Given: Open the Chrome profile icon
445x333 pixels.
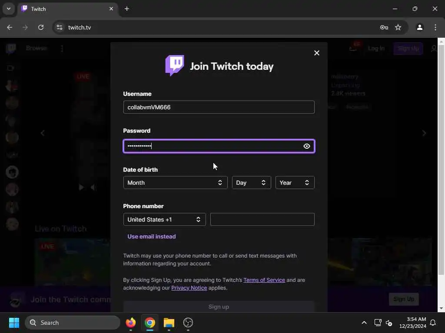Looking at the screenshot, I should pyautogui.click(x=420, y=27).
